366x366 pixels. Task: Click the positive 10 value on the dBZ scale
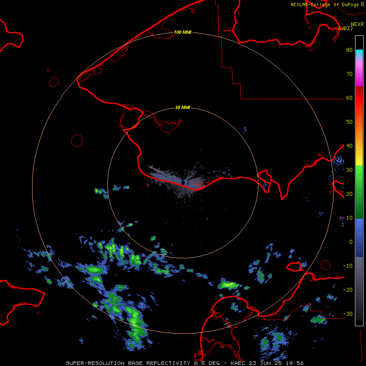click(349, 218)
